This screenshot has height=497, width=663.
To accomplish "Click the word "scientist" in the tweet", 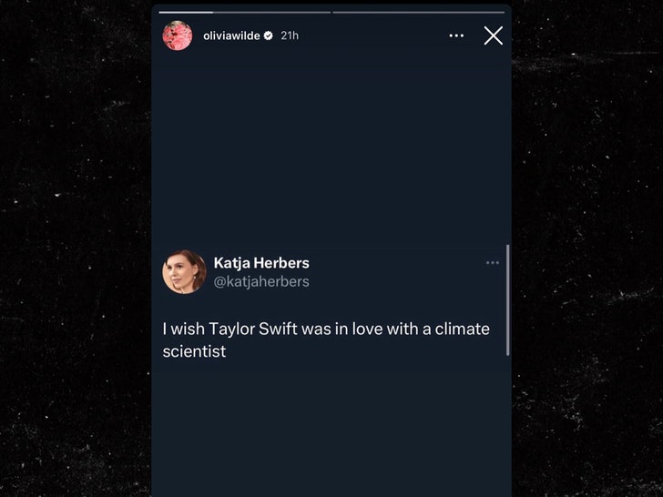I will click(194, 350).
